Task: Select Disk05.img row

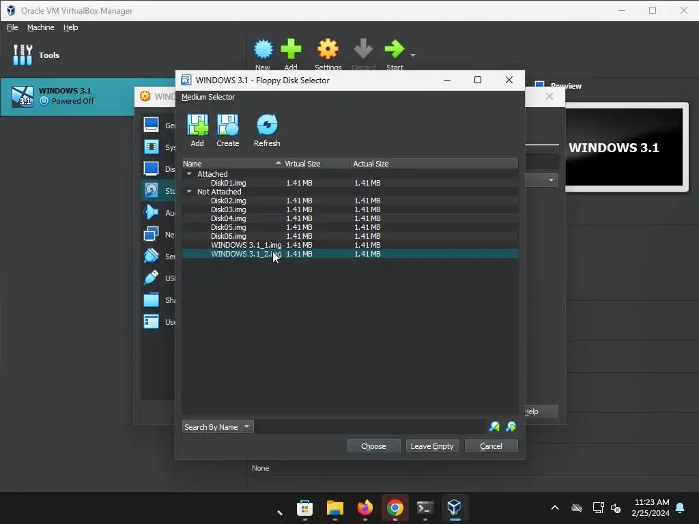Action: click(x=350, y=227)
